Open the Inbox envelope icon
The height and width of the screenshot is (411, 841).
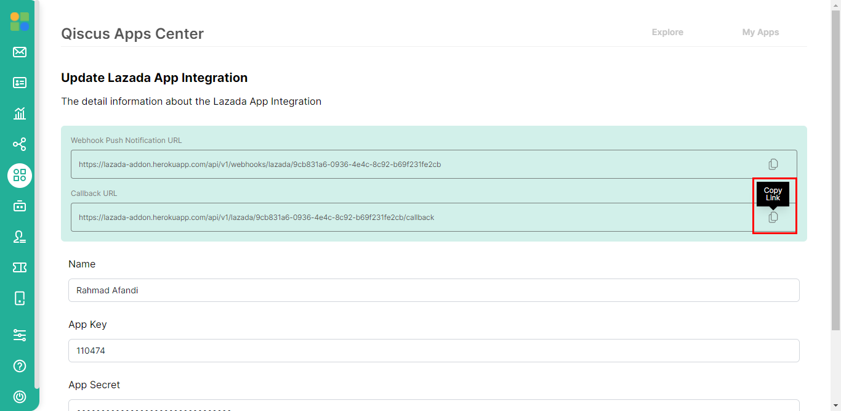point(20,52)
